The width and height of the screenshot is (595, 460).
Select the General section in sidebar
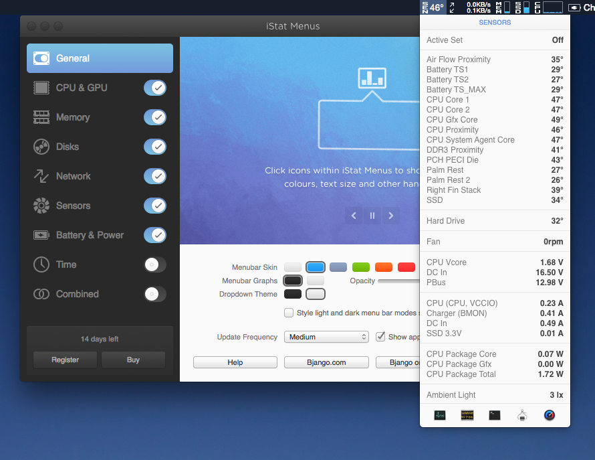coord(100,58)
